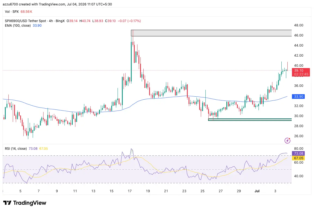Click the Vol · SPX volume legend

(12, 12)
